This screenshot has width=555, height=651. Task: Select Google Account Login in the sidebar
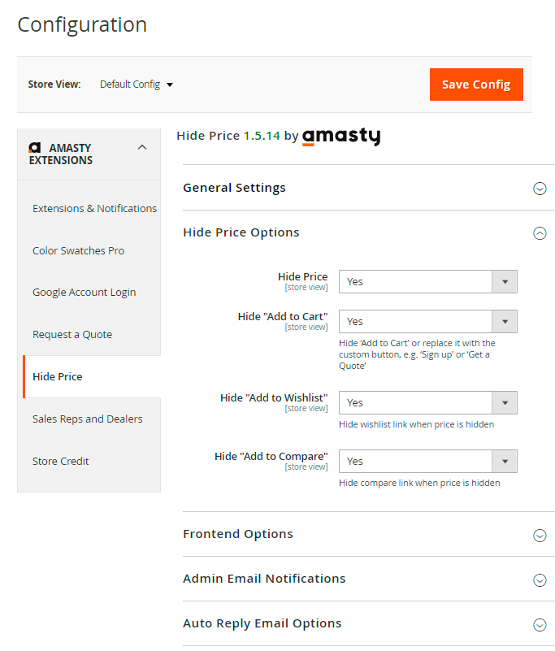84,293
